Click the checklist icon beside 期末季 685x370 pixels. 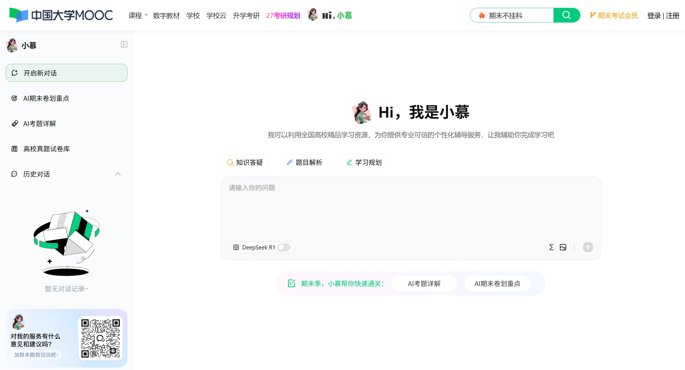292,283
